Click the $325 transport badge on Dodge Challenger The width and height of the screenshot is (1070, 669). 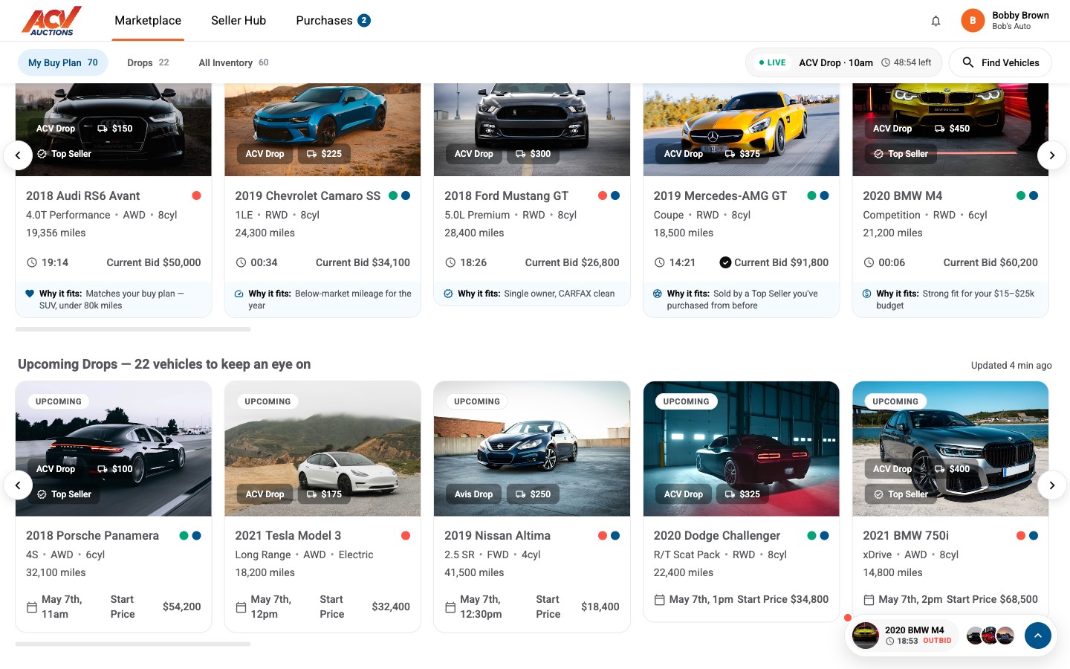tap(742, 494)
